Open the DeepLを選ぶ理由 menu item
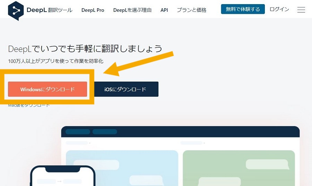This screenshot has height=186, width=312. tap(132, 10)
